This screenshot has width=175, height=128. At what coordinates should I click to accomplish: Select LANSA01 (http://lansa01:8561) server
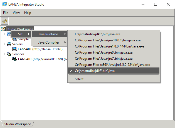(x=40, y=49)
